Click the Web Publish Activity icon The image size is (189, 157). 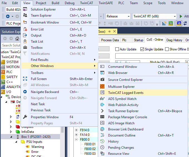[x=102, y=105]
